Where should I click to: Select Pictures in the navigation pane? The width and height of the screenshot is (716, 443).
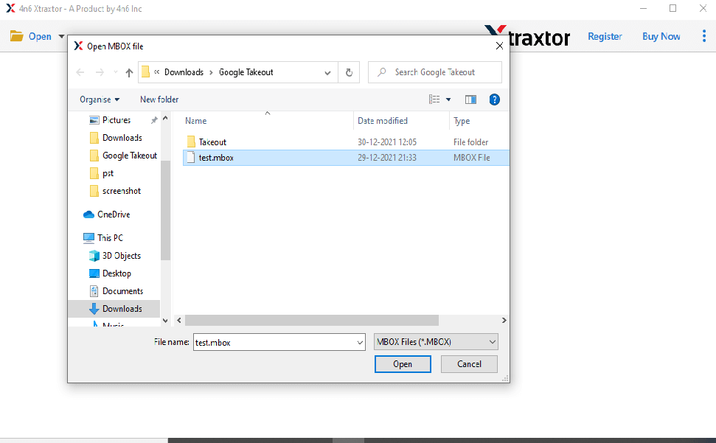point(117,120)
